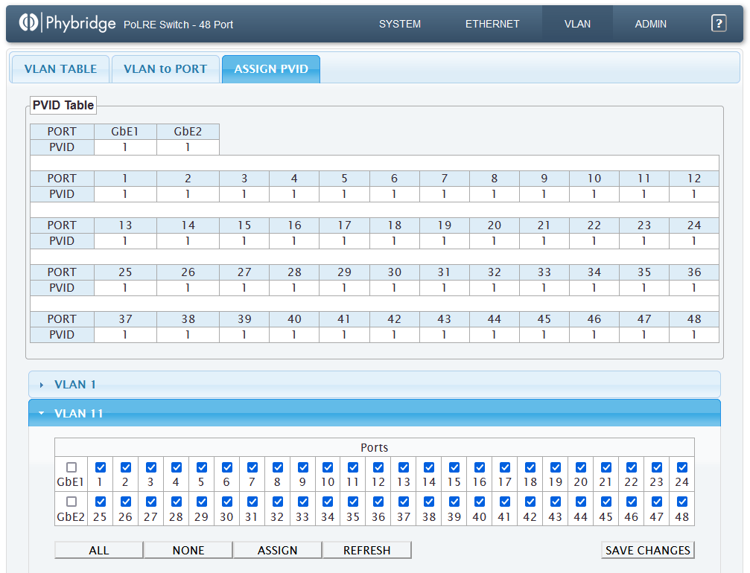Uncheck port 25 checkbox
The height and width of the screenshot is (573, 750).
[x=101, y=502]
